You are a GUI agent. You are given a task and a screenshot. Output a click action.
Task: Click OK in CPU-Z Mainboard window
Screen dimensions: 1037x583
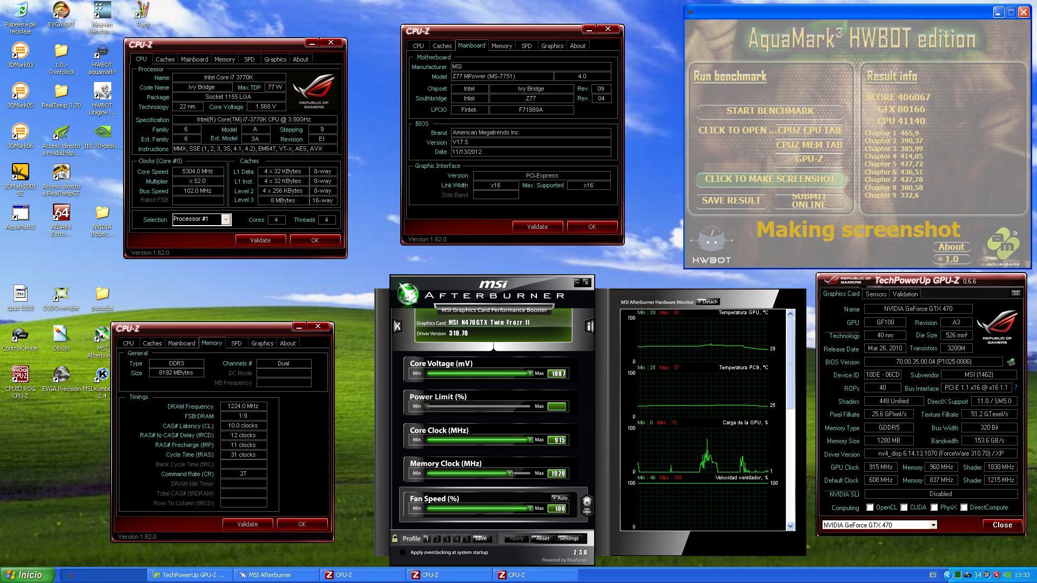[592, 227]
